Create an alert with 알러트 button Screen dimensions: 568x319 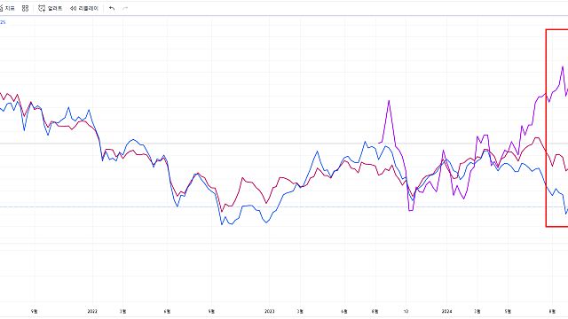[51, 8]
